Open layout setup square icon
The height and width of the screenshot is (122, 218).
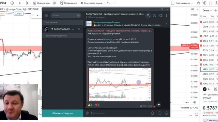tap(173, 3)
